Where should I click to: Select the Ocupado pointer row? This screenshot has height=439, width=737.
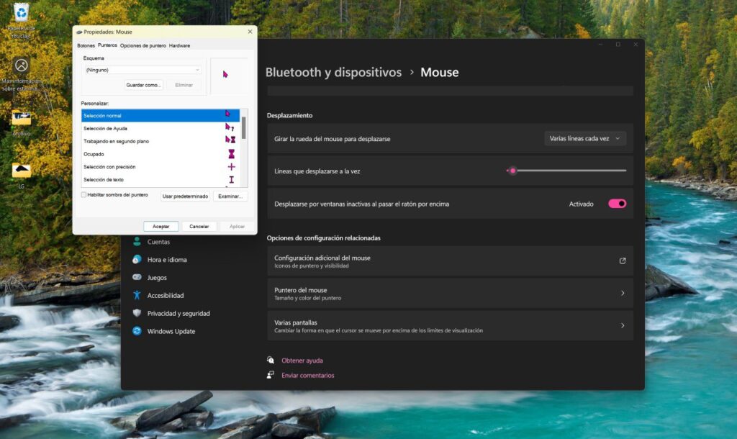click(160, 154)
